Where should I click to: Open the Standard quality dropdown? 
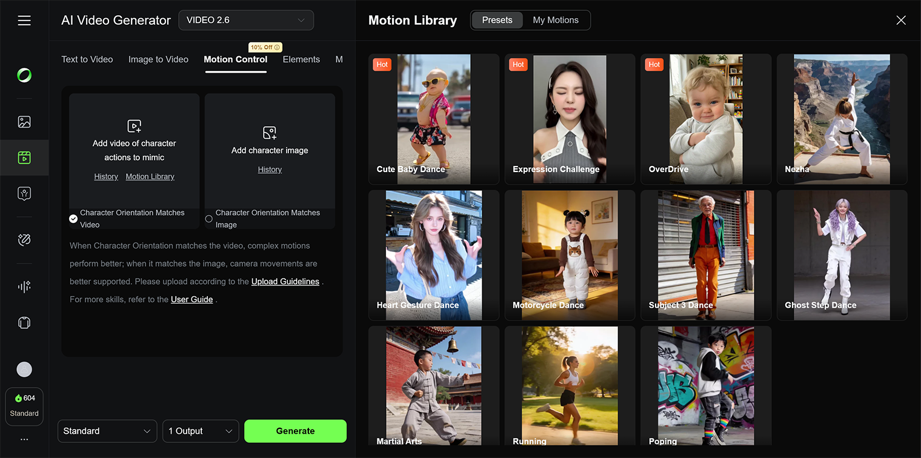[107, 431]
